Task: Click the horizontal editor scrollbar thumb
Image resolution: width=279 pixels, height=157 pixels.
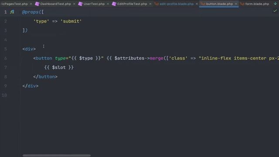Action: click(x=57, y=155)
